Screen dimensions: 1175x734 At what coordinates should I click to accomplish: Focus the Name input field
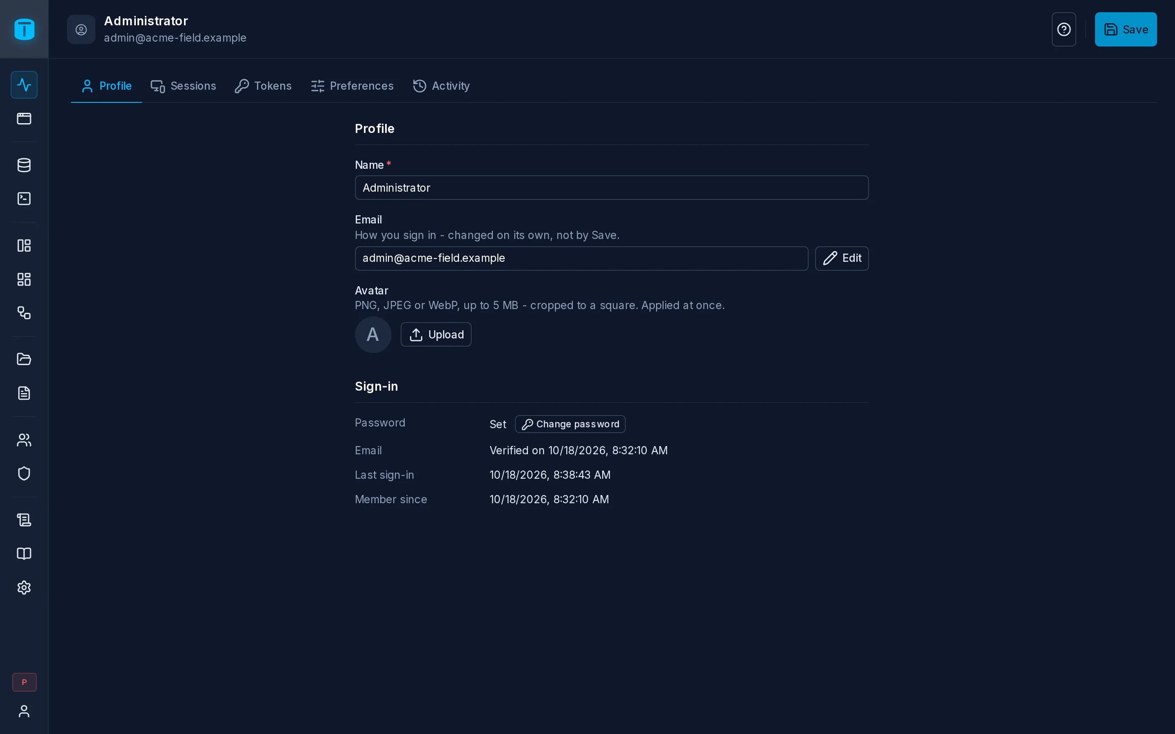(611, 188)
